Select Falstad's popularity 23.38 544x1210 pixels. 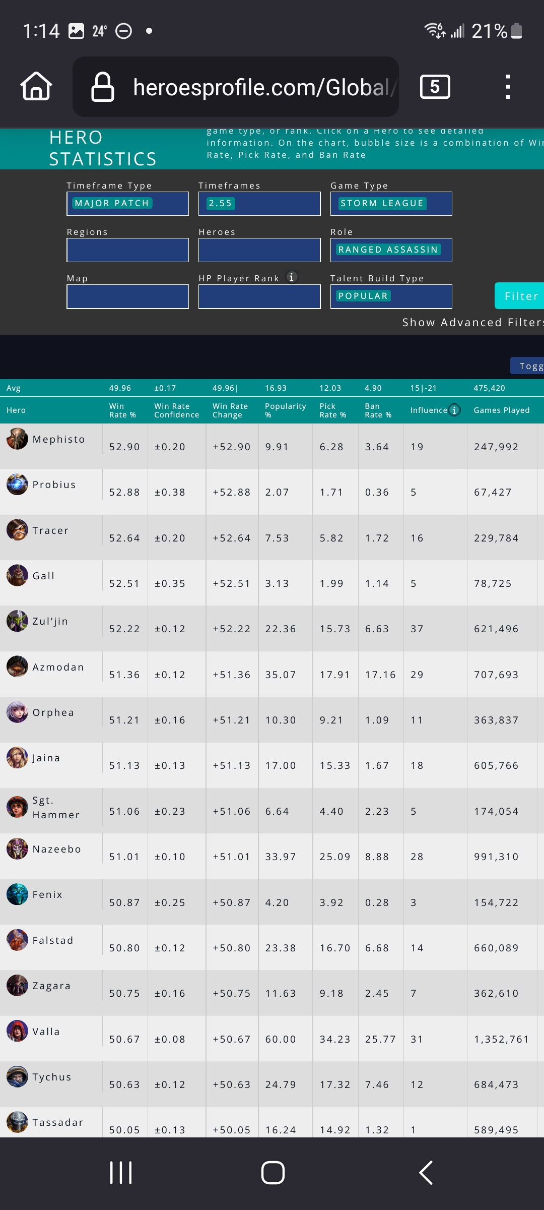(x=281, y=948)
